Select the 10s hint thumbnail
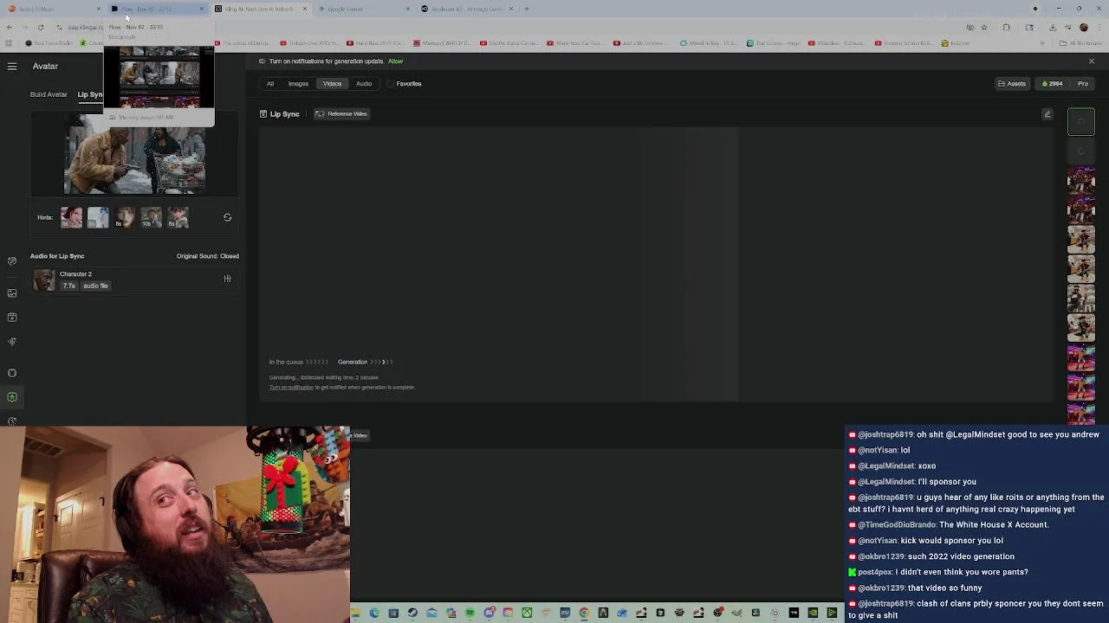1109x623 pixels. point(151,217)
